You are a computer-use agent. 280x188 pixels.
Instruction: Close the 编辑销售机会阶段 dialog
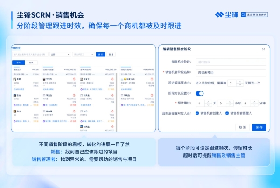[x=263, y=49]
